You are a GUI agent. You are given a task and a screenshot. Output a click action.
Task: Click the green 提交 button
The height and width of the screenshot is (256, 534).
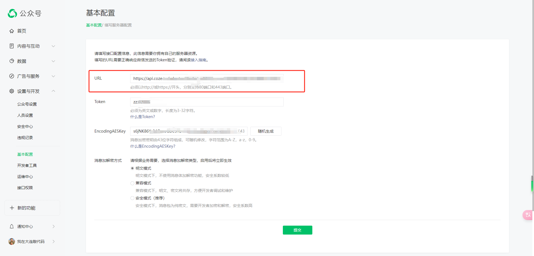click(x=297, y=230)
